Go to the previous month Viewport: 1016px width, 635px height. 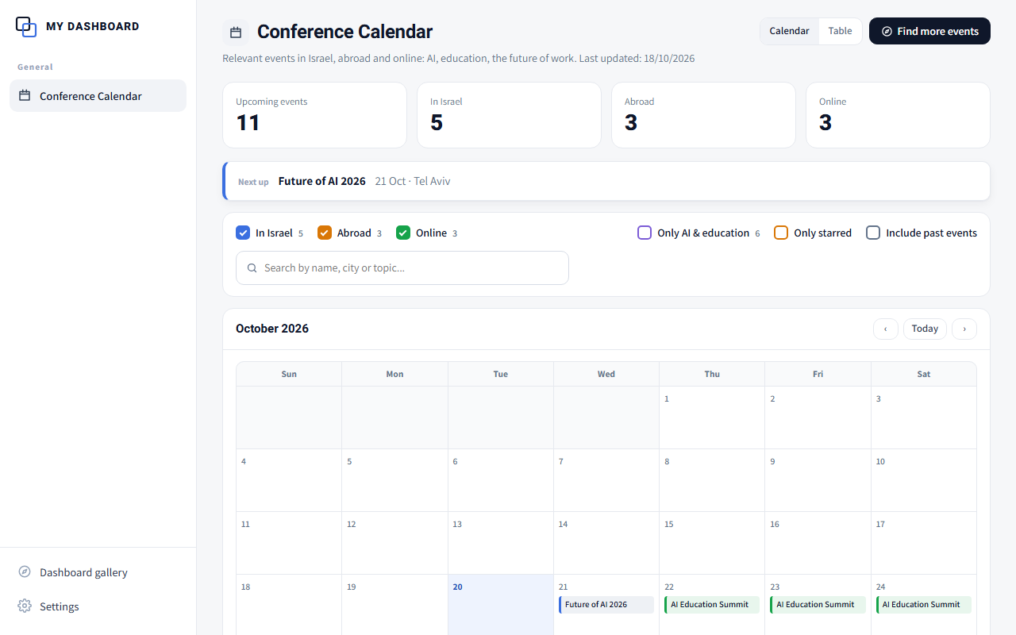pos(886,329)
